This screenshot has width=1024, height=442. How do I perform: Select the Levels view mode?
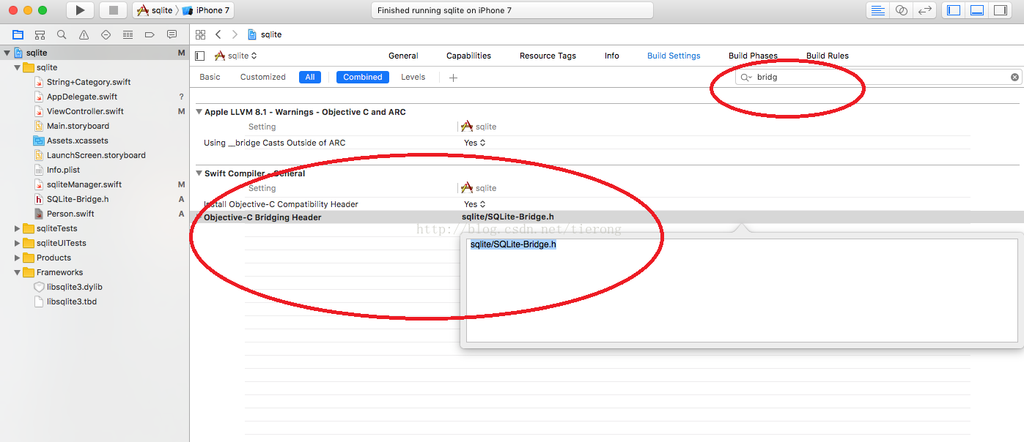pyautogui.click(x=413, y=77)
